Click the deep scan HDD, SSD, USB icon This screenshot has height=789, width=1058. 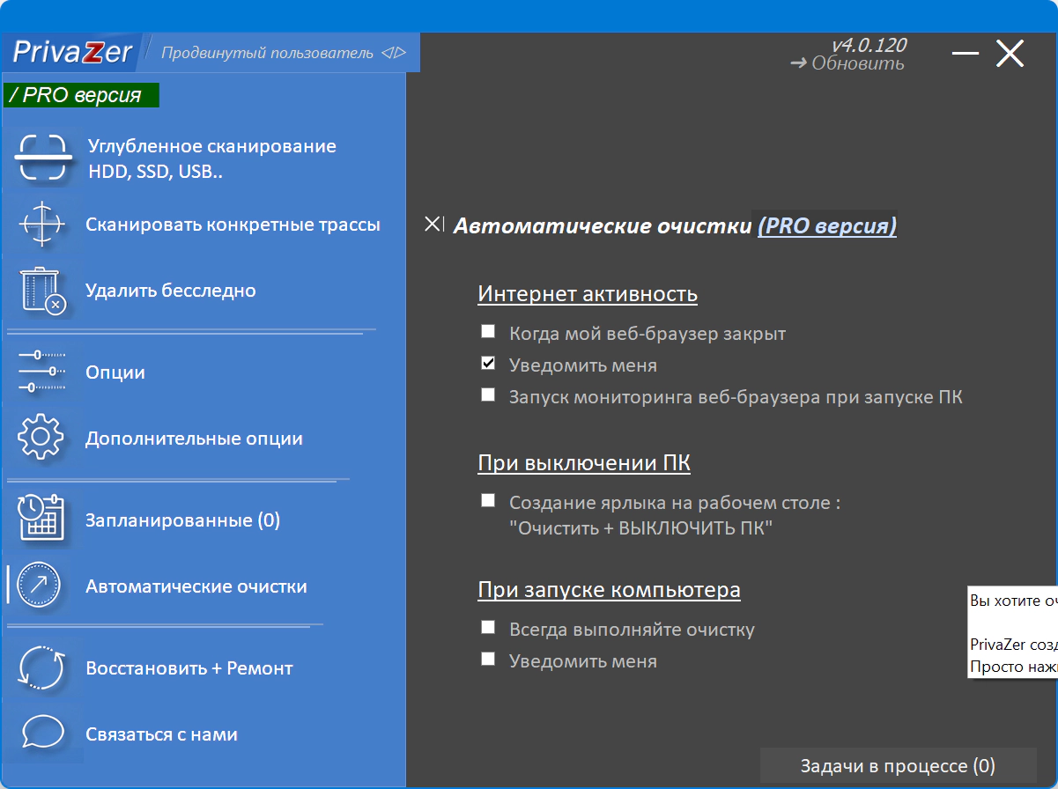[42, 159]
